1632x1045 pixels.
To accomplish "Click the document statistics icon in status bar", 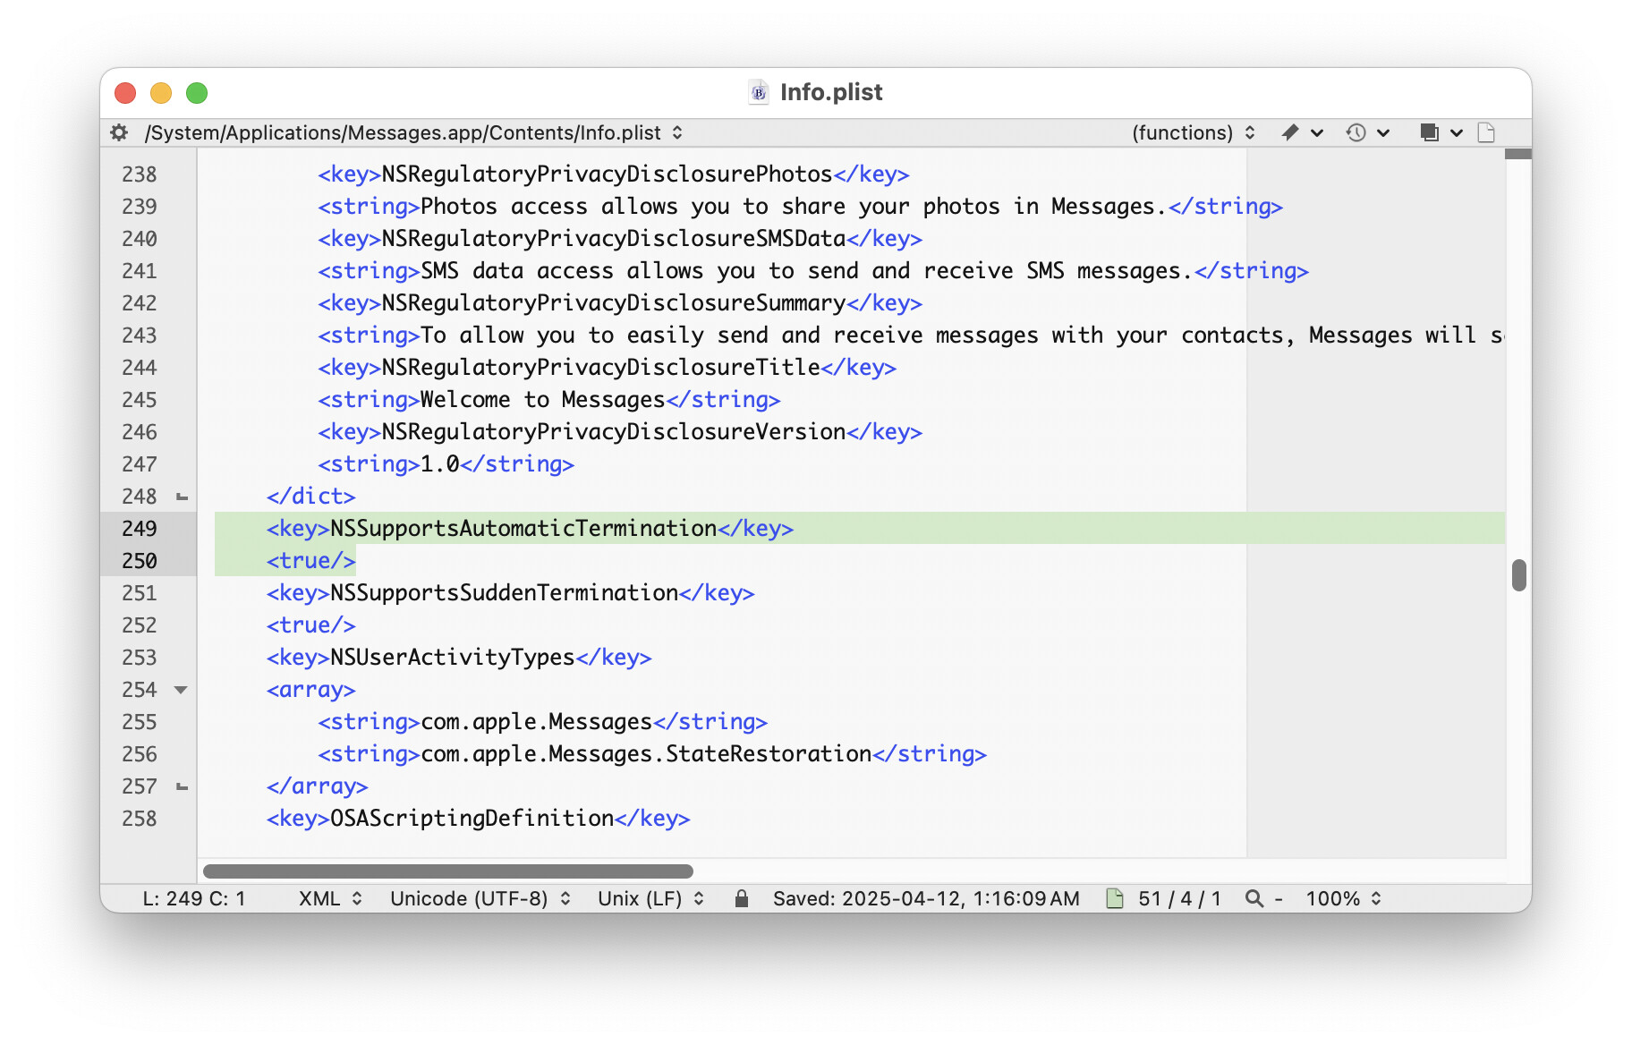I will [x=1115, y=898].
